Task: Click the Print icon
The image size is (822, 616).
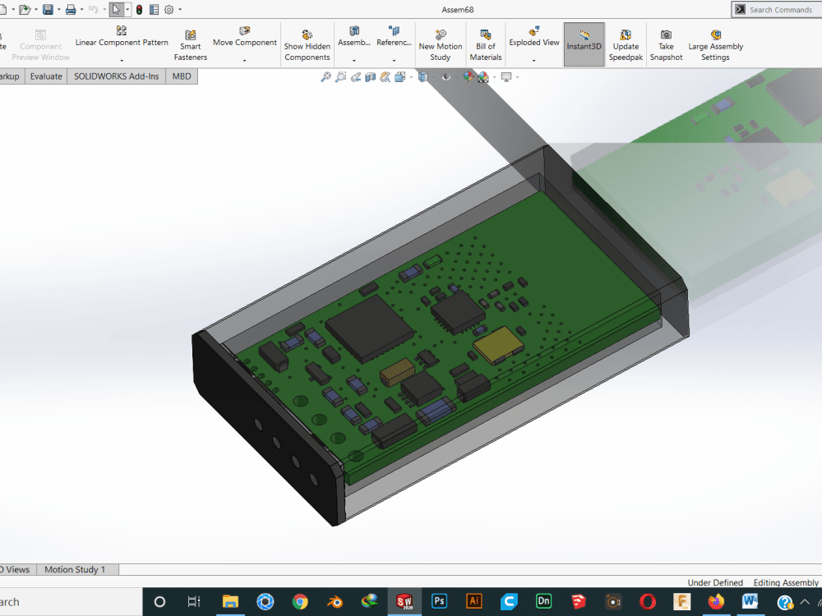Action: 71,9
